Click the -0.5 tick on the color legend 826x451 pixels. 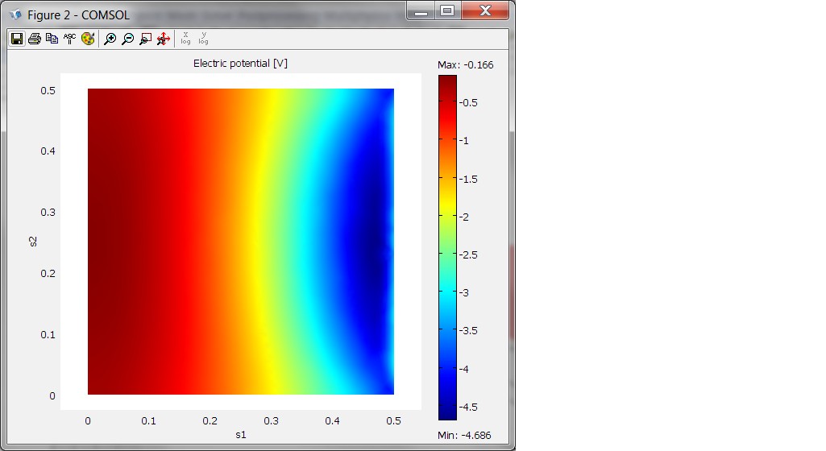click(467, 102)
